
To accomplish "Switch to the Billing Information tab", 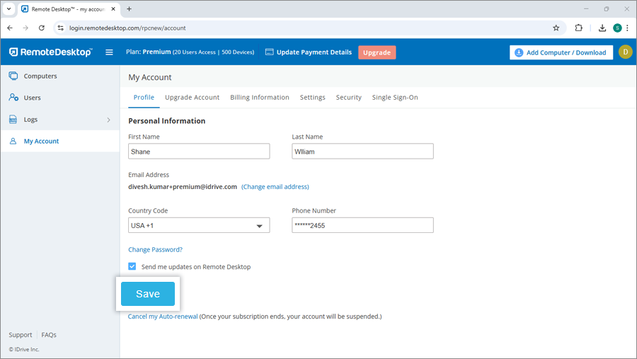I will tap(259, 98).
